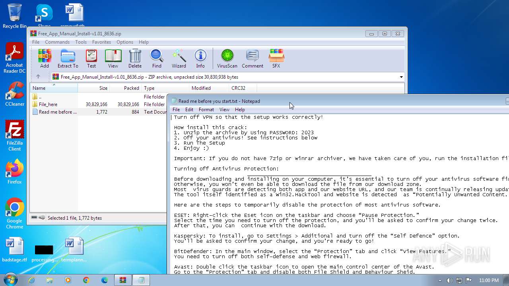
Task: Launch CCleaner from desktop
Action: click(x=15, y=94)
